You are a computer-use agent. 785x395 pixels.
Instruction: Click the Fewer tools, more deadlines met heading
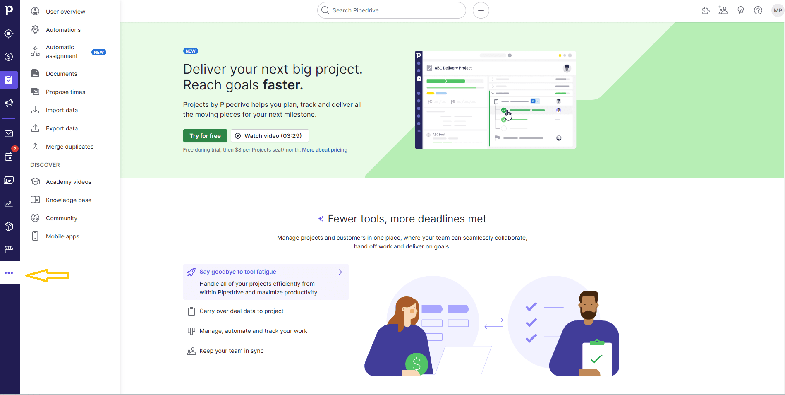point(407,219)
